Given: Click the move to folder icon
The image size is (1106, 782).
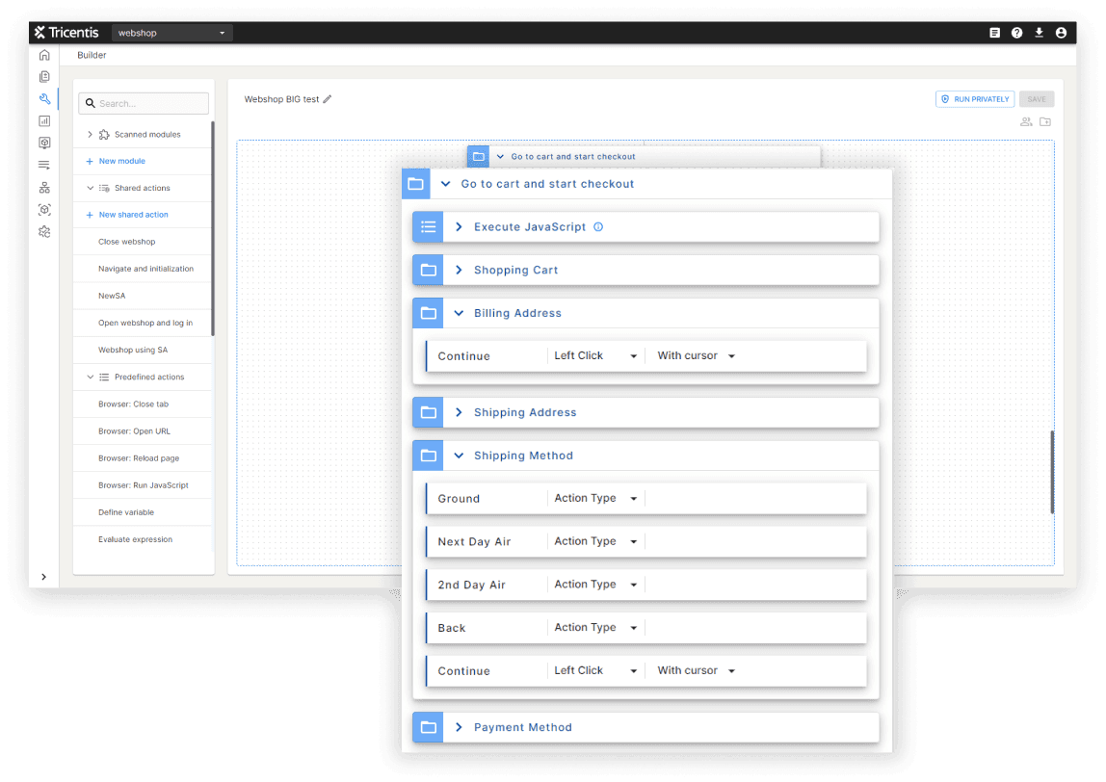Looking at the screenshot, I should tap(1045, 122).
